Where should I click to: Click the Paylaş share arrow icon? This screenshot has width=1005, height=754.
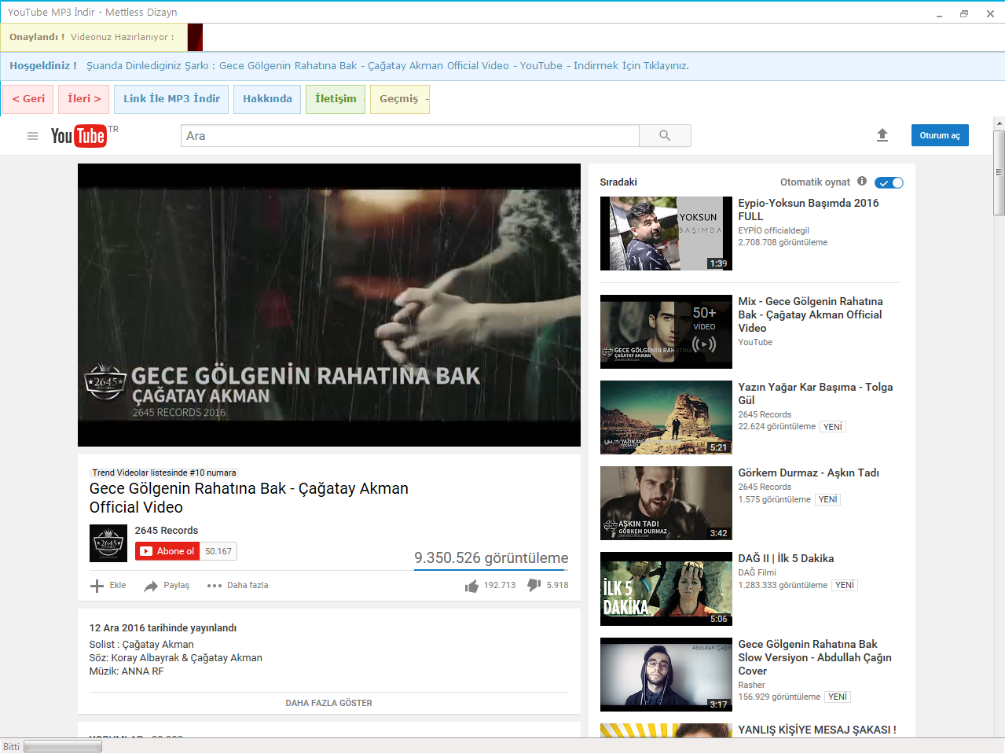point(151,586)
